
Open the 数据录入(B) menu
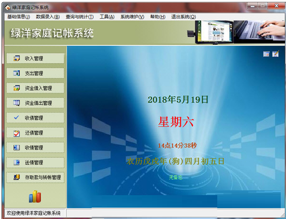[x=48, y=17]
